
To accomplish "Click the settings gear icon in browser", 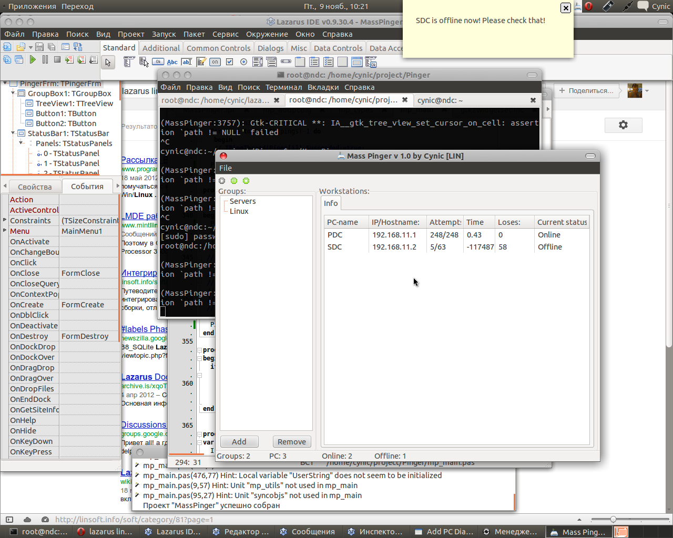I will point(623,125).
